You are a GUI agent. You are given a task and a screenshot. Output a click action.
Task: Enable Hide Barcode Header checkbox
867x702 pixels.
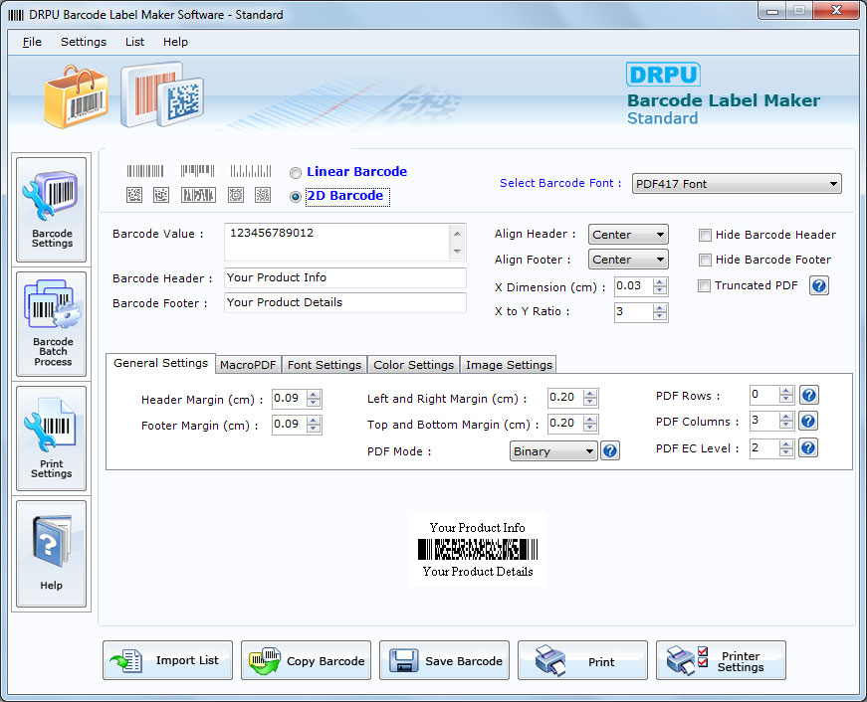705,236
